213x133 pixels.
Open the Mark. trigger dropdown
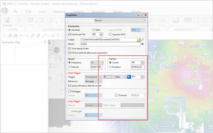point(132,105)
